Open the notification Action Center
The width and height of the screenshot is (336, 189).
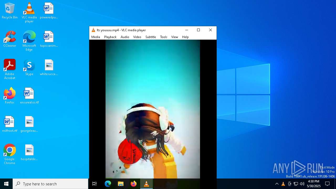point(327,184)
